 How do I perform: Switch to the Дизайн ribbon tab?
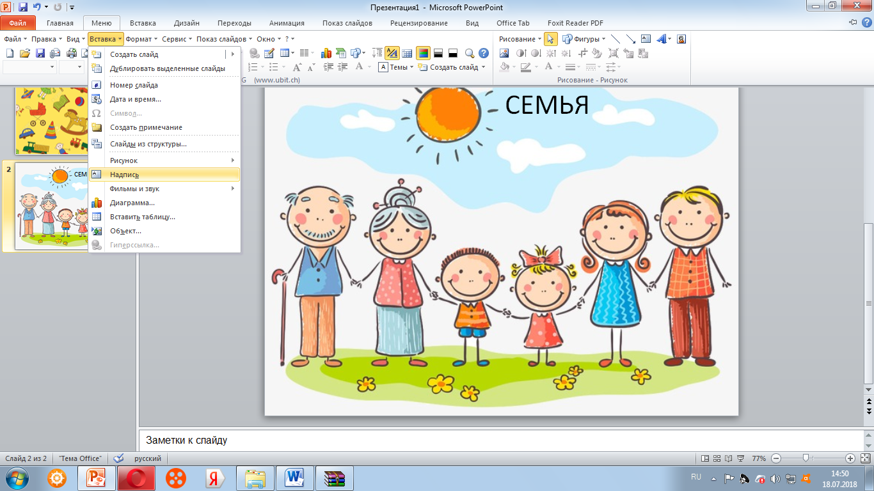click(x=187, y=23)
